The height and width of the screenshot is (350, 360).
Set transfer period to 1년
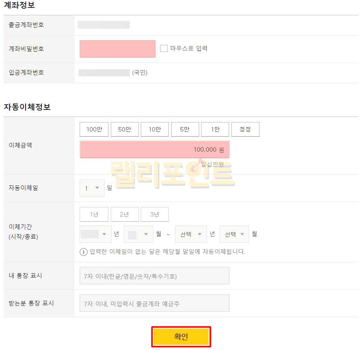[94, 215]
